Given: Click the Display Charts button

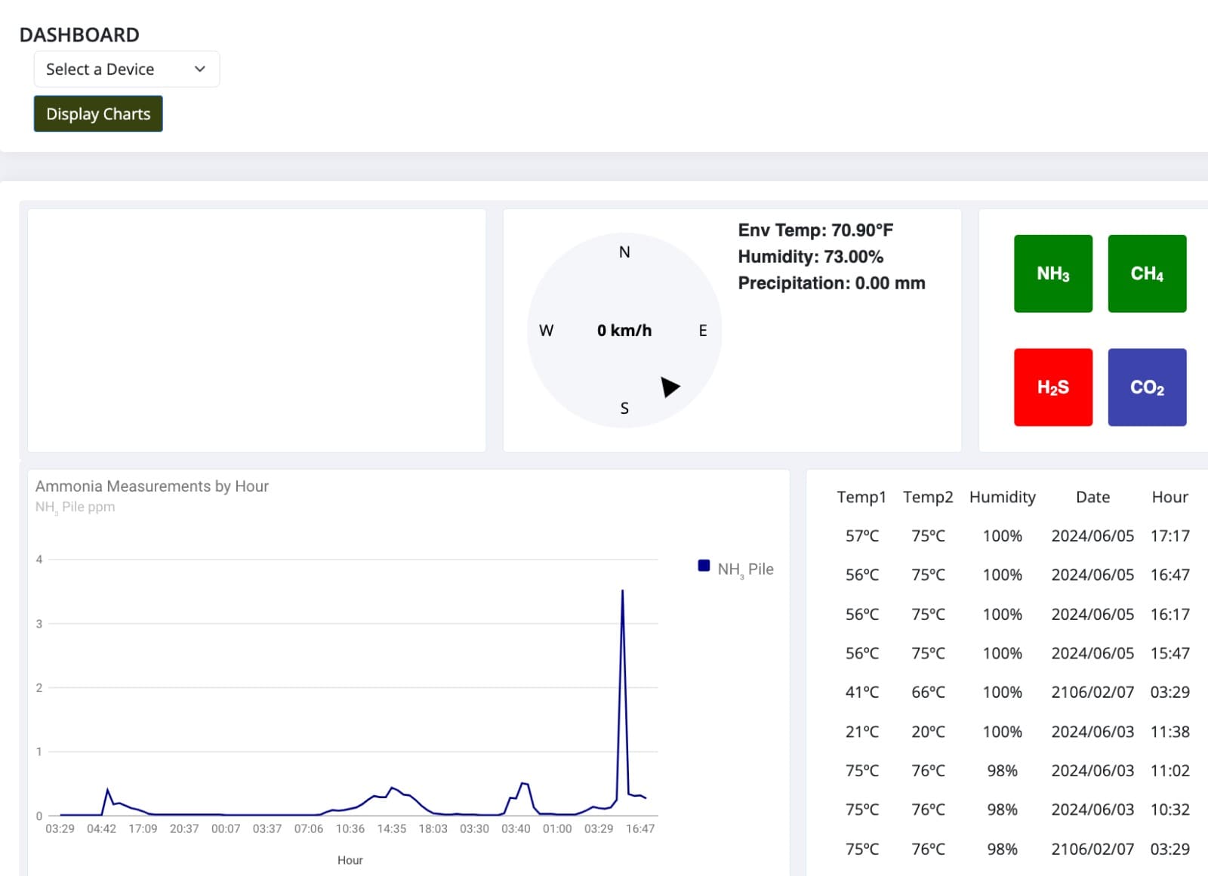Looking at the screenshot, I should click(x=98, y=113).
